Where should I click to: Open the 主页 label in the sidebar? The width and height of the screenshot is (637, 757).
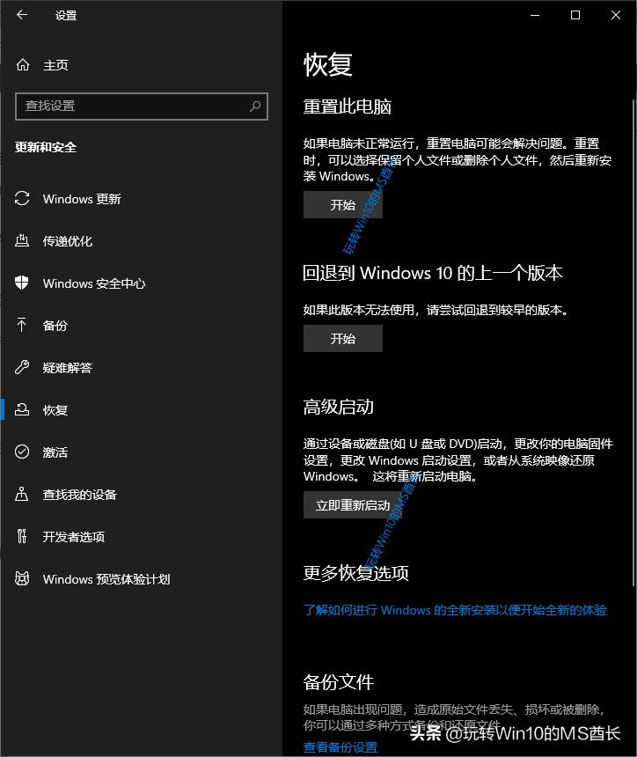(56, 65)
